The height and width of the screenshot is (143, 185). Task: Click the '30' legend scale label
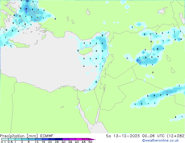pos(63,142)
